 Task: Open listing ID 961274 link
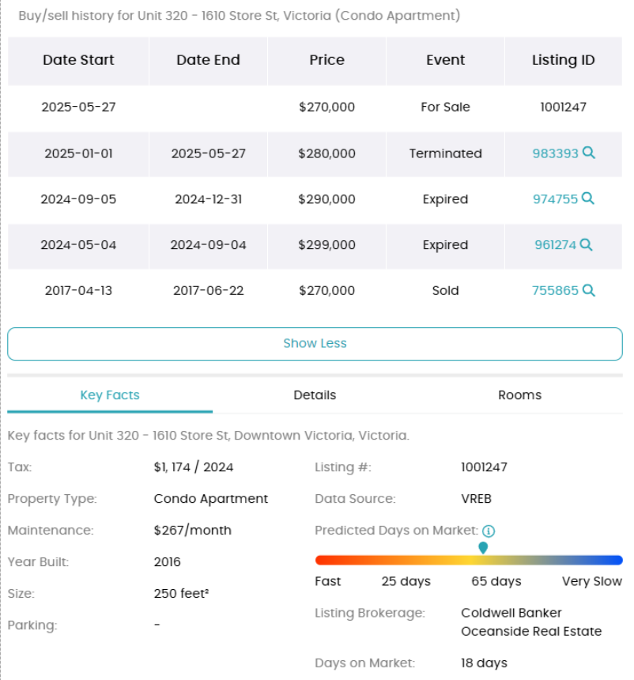[555, 244]
